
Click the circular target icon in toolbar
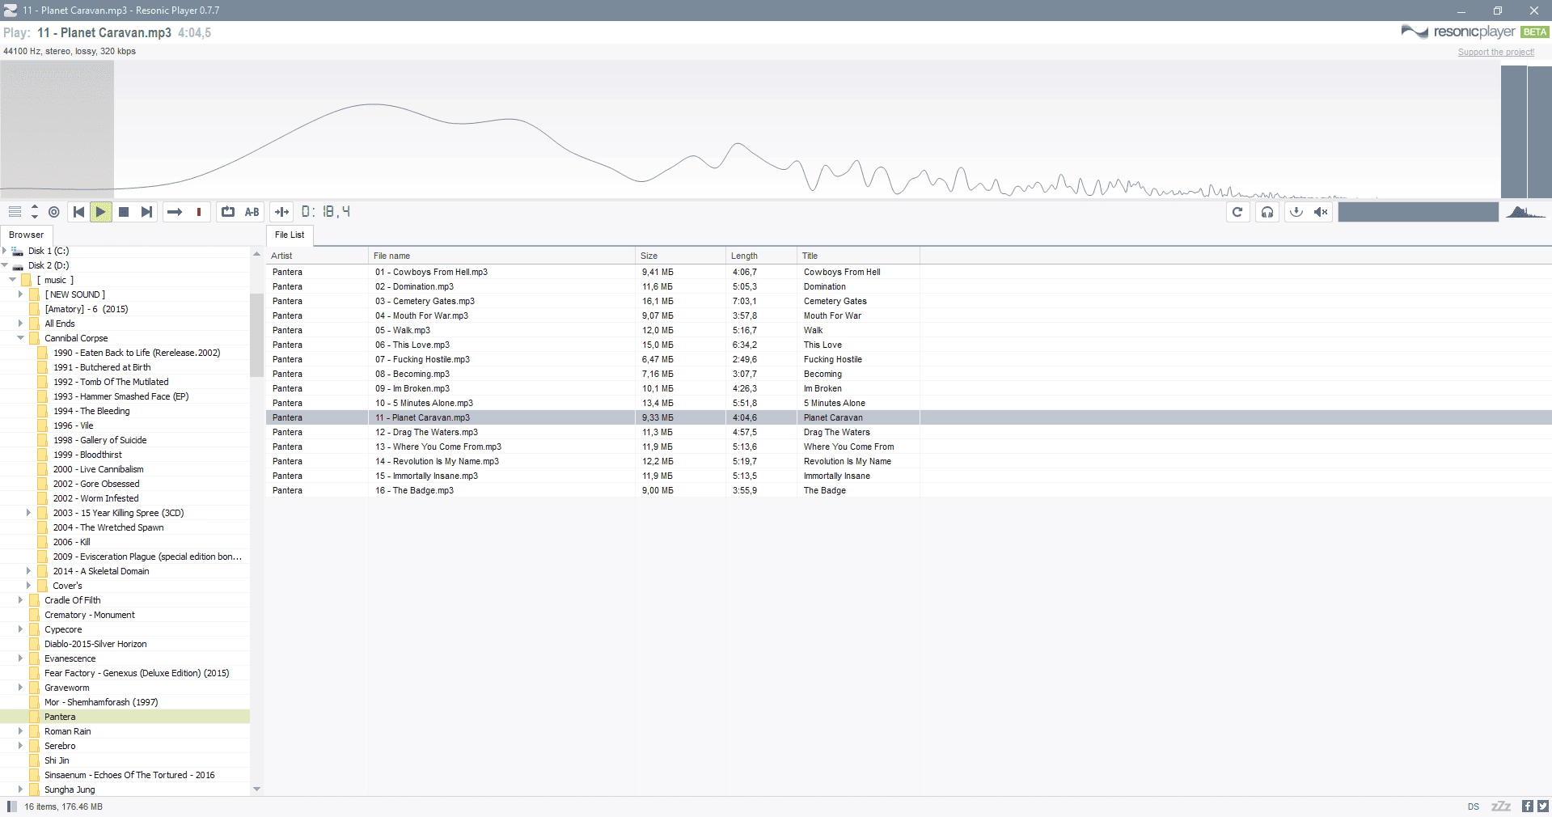pos(53,212)
